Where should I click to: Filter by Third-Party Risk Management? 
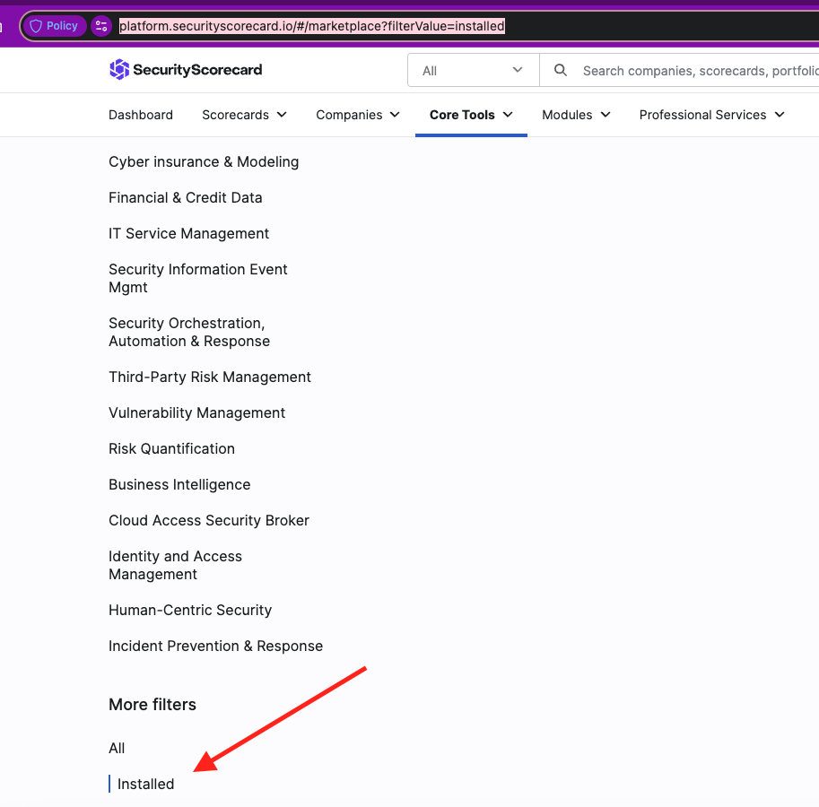tap(209, 377)
